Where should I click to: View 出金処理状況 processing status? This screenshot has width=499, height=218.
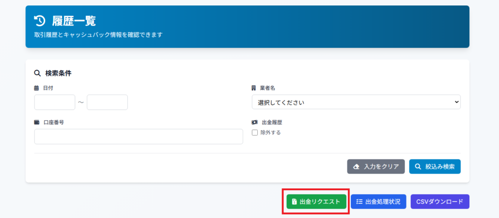click(x=378, y=202)
